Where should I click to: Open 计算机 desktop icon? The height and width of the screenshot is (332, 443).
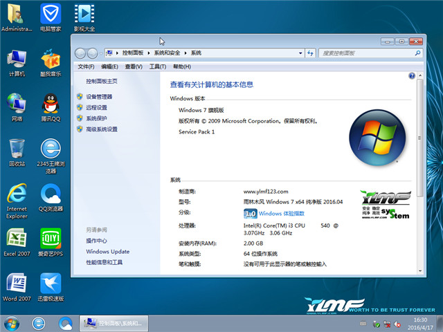tap(17, 63)
